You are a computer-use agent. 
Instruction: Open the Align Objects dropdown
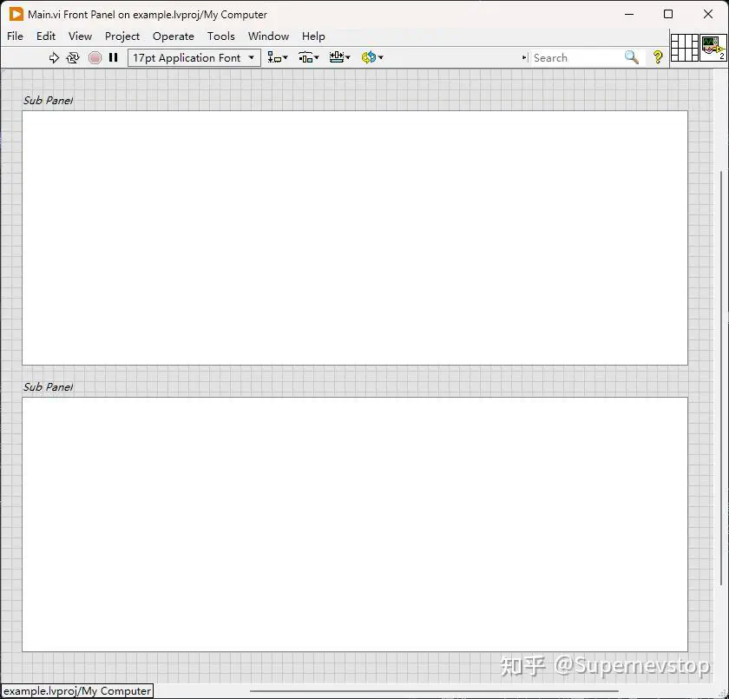point(278,57)
